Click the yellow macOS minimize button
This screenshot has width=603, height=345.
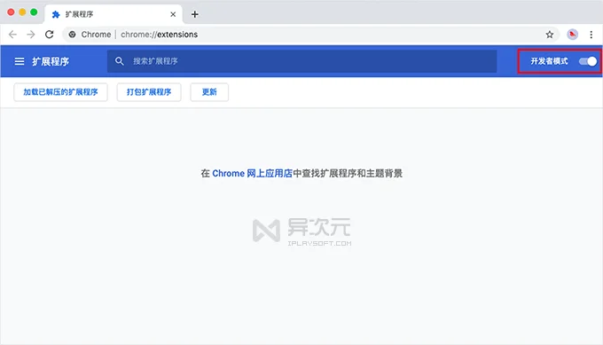click(x=22, y=12)
